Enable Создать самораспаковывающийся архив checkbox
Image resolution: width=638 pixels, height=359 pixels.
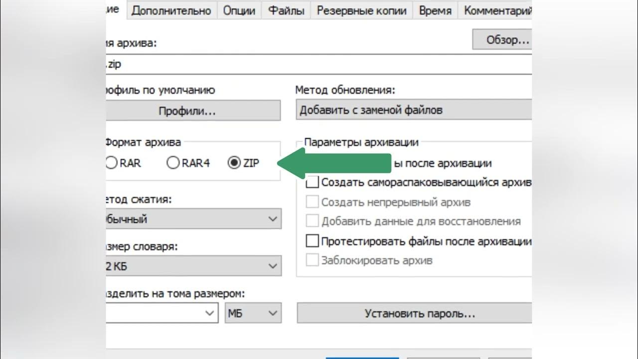[313, 182]
